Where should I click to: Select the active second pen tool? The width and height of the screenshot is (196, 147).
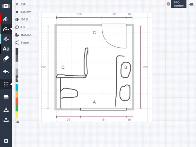(x=6, y=29)
